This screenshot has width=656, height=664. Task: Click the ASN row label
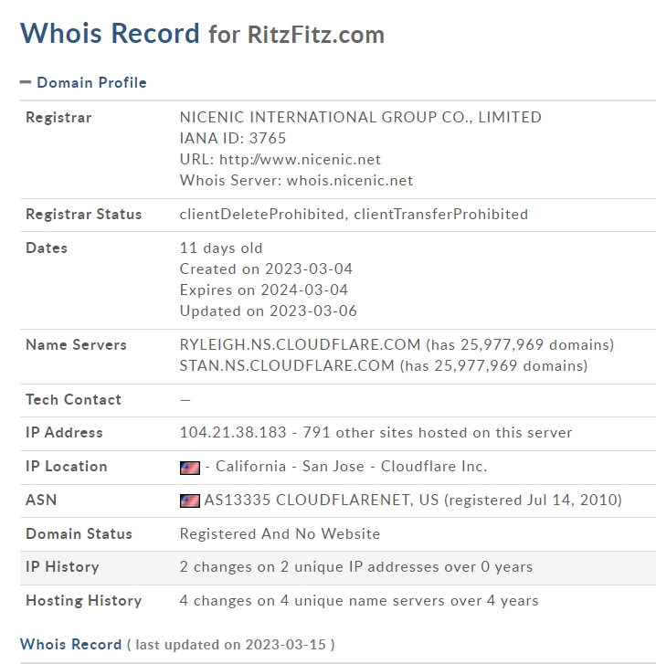pos(41,501)
